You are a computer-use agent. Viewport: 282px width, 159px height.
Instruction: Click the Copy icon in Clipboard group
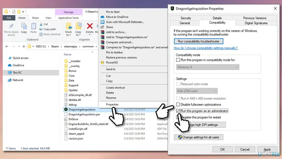click(x=24, y=26)
